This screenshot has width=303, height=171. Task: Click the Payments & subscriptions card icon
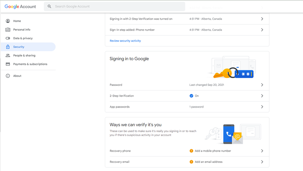coord(8,64)
